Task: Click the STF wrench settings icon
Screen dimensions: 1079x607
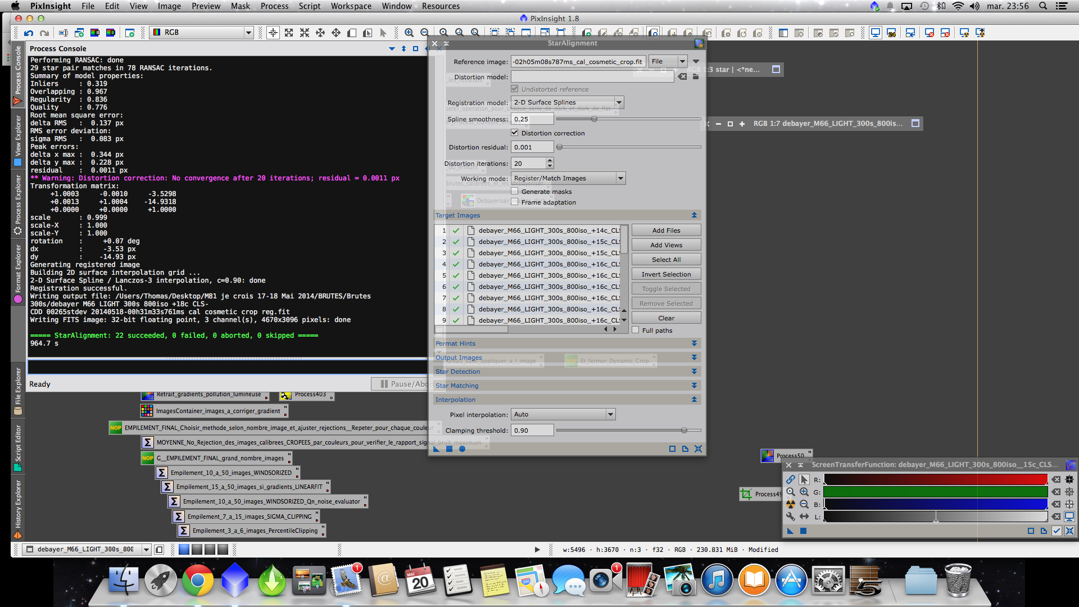Action: tap(791, 517)
